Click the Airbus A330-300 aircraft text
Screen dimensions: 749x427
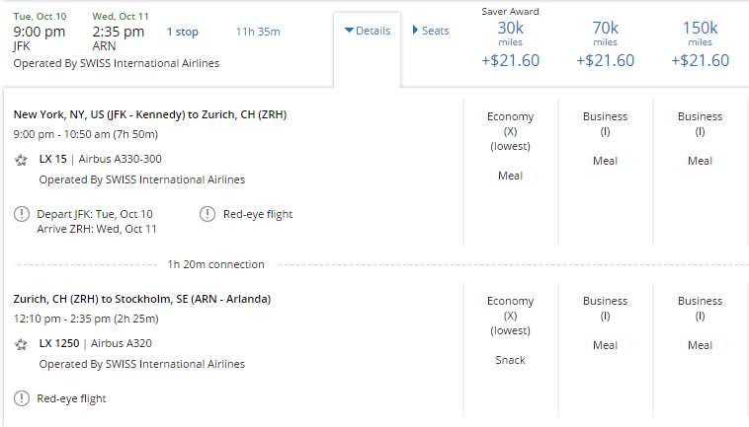click(120, 159)
